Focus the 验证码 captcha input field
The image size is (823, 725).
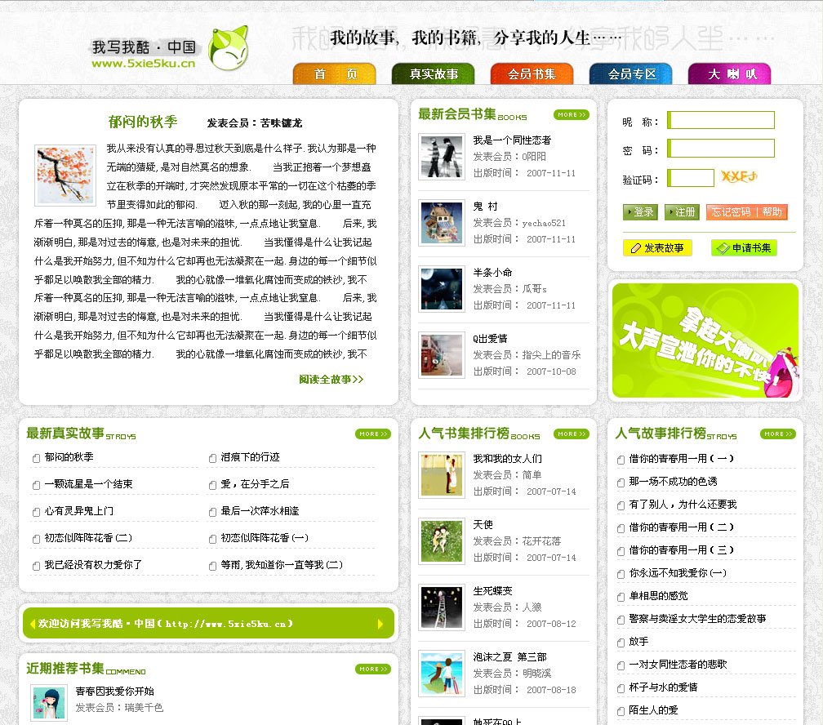click(691, 178)
